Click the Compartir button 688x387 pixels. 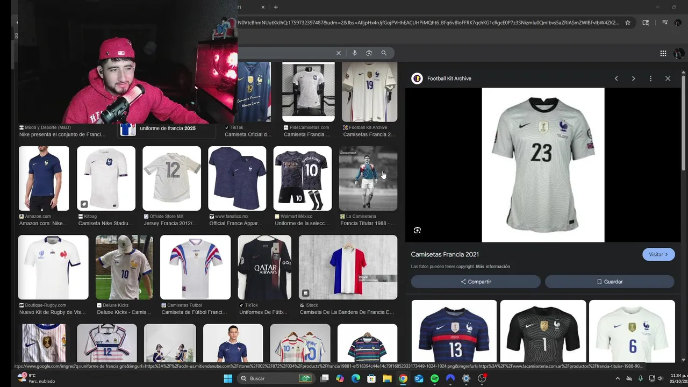point(476,282)
